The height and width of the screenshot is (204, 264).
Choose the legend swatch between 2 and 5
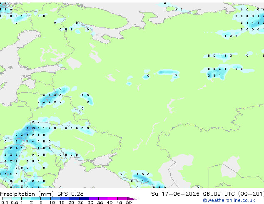click(36, 199)
